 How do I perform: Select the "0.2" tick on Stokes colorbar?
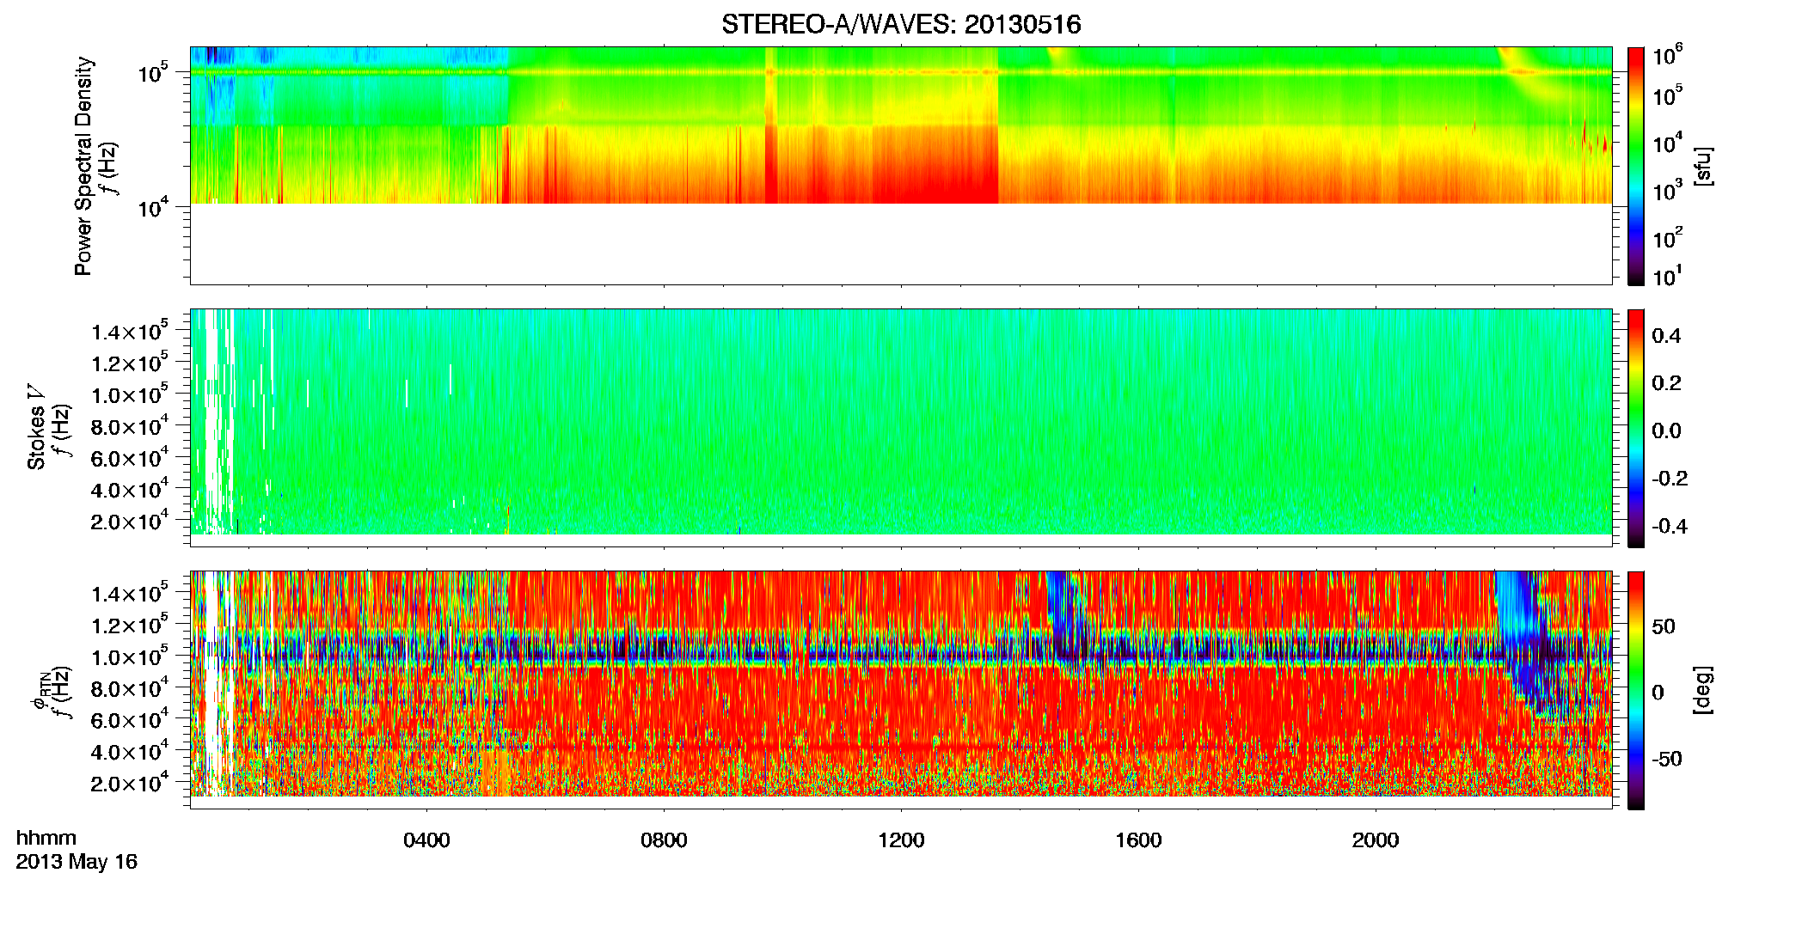coord(1667,383)
